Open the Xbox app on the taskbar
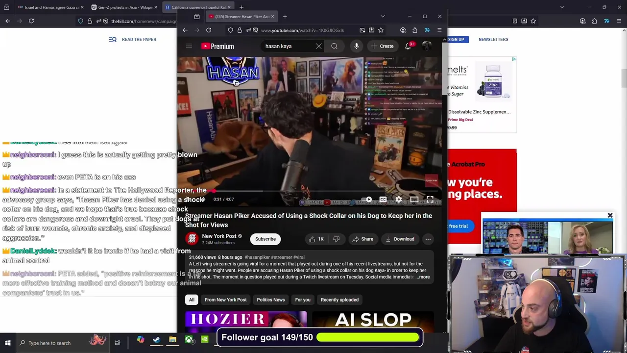This screenshot has width=627, height=353. pos(189,339)
